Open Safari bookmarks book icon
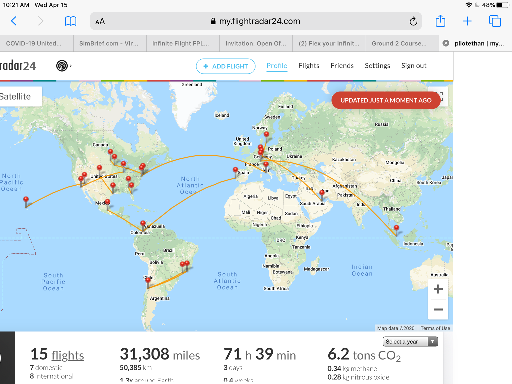 pos(70,21)
